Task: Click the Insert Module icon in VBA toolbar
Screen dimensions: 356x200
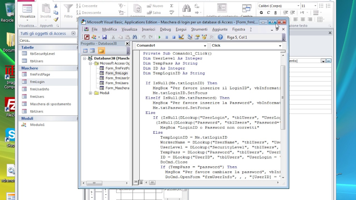Action: (94, 37)
